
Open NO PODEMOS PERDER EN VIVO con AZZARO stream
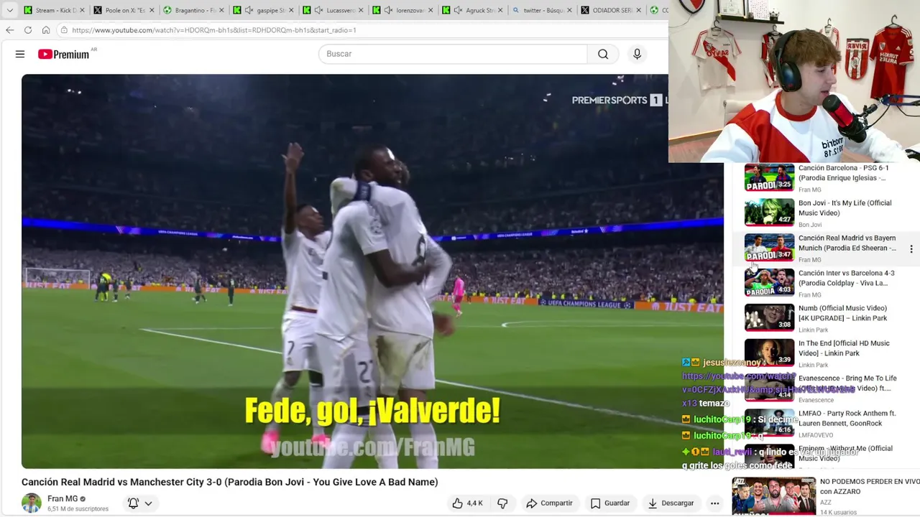coord(870,486)
